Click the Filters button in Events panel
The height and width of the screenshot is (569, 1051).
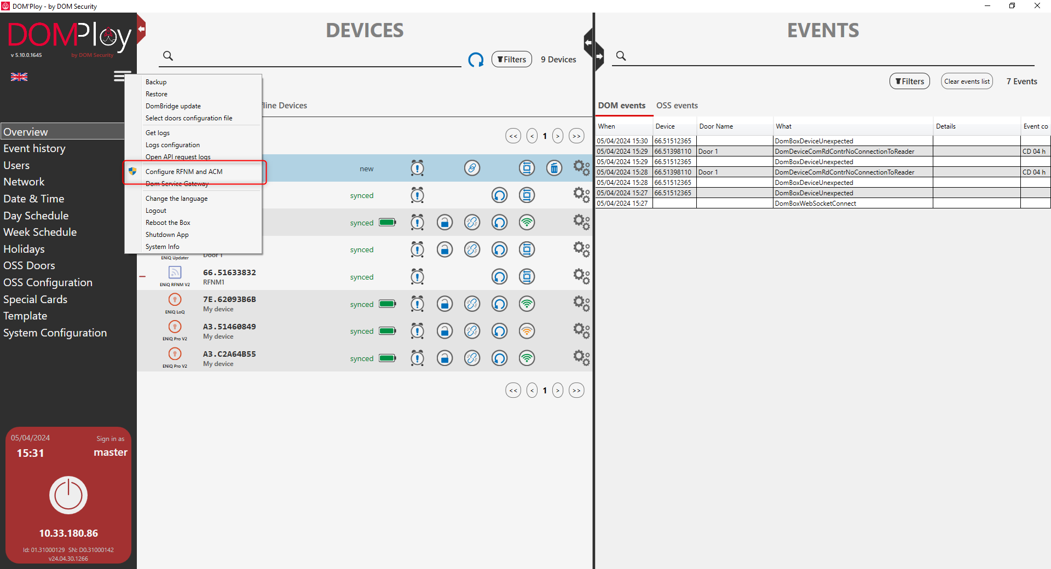[910, 81]
